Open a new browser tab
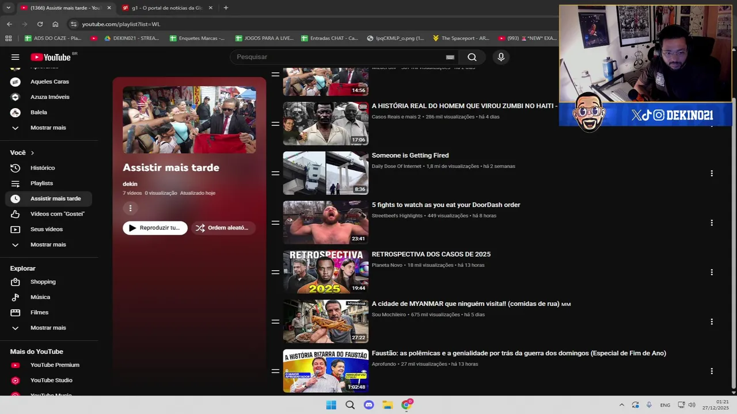 (226, 8)
